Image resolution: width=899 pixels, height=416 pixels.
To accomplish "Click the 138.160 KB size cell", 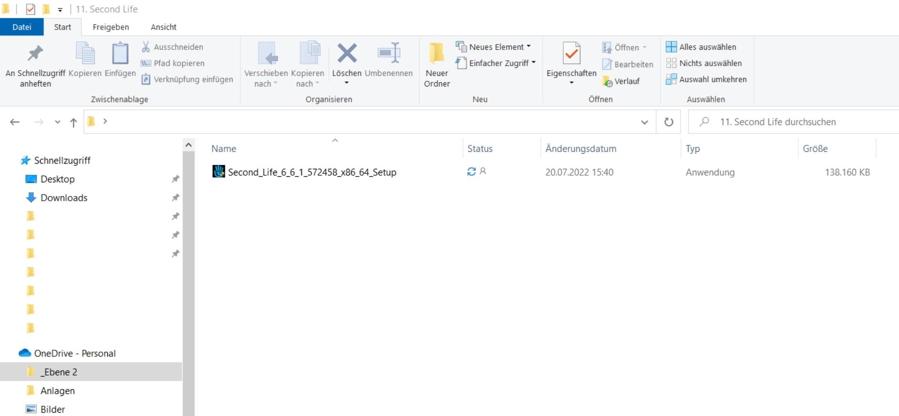I will pyautogui.click(x=847, y=172).
